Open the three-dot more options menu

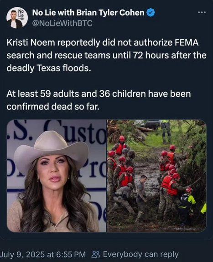tap(202, 12)
